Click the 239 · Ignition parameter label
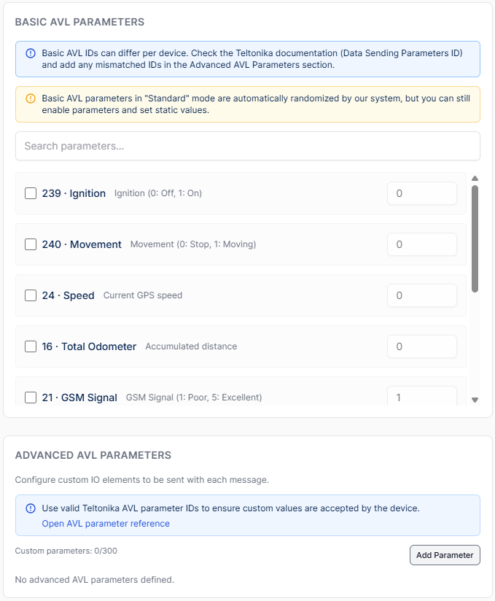 click(x=74, y=193)
